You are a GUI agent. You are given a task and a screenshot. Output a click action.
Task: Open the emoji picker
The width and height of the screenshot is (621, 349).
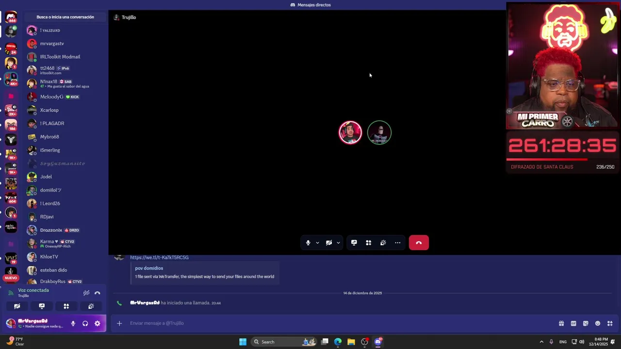pyautogui.click(x=598, y=323)
